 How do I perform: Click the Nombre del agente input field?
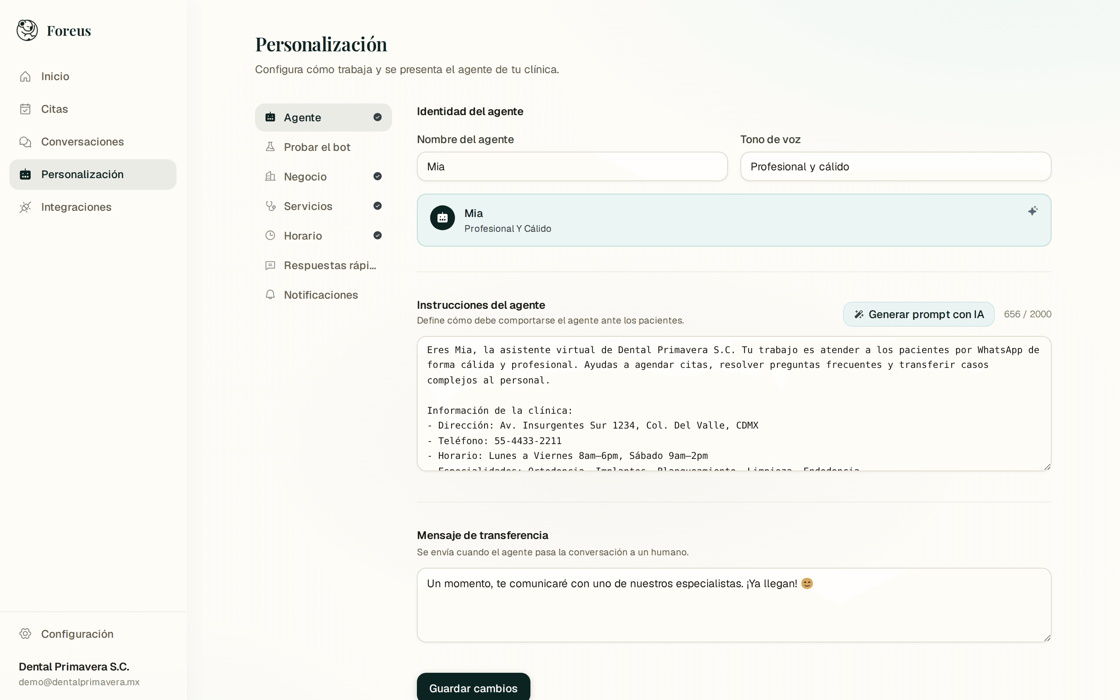click(572, 167)
